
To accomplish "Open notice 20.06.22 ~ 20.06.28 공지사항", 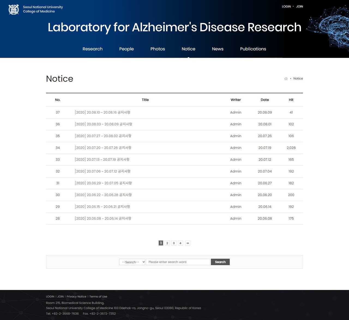I will pyautogui.click(x=103, y=195).
